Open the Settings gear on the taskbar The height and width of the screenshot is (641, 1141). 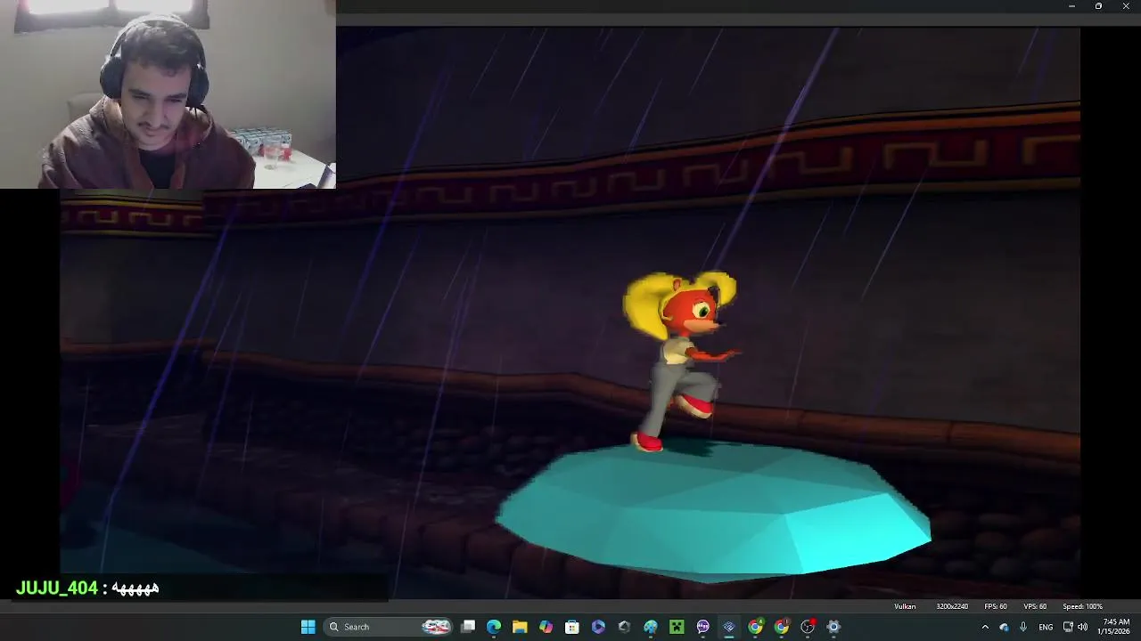[x=833, y=627]
